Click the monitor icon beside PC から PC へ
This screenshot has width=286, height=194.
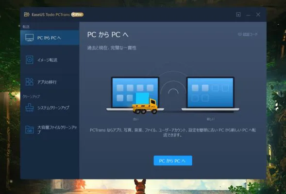click(29, 37)
